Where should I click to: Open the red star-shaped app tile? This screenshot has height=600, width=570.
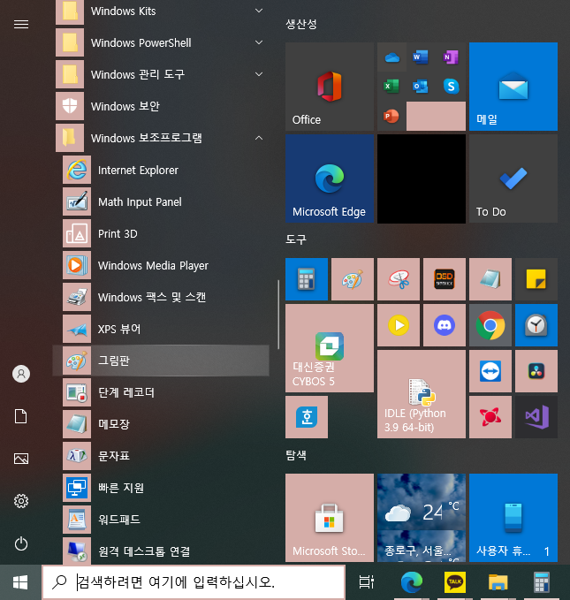490,417
